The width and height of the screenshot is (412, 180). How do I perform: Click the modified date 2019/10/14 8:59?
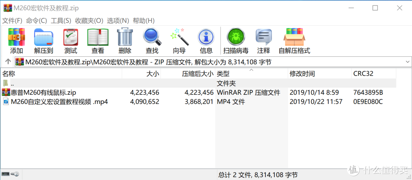[x=314, y=92]
